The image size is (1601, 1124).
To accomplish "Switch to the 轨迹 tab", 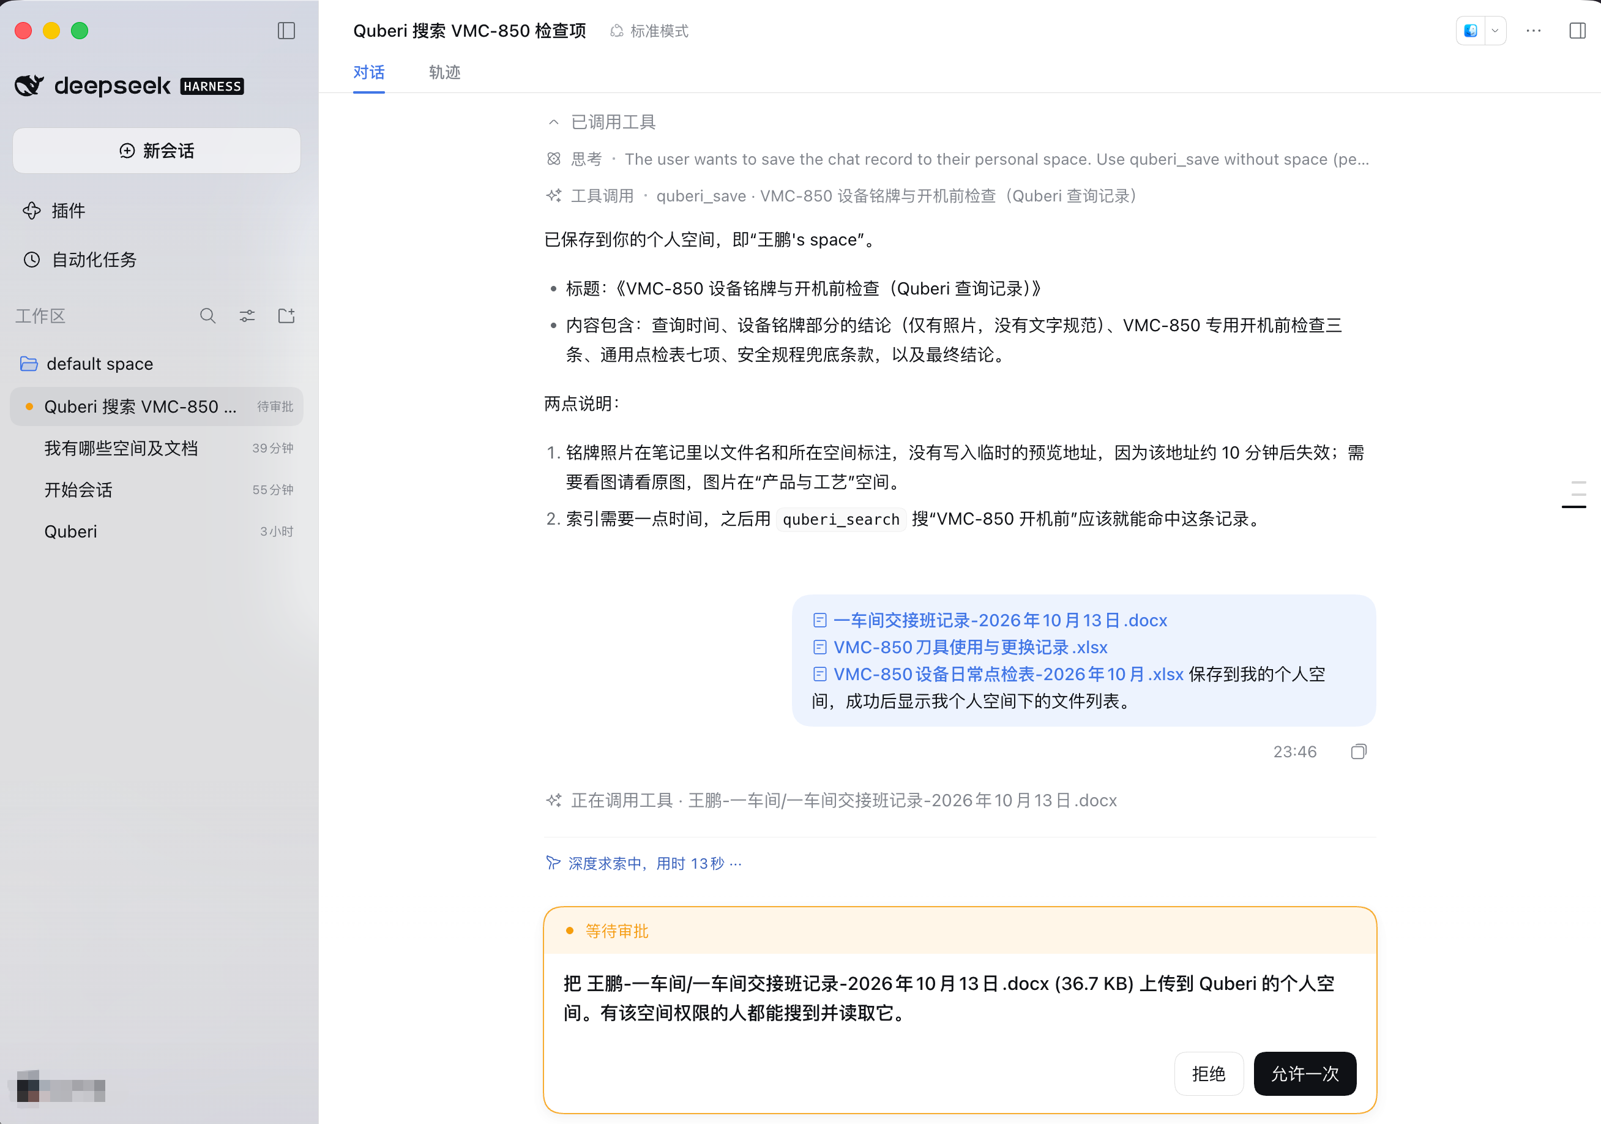I will point(445,73).
